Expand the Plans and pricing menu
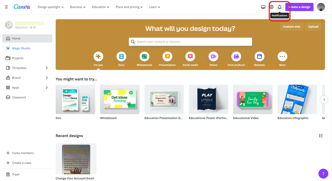The width and height of the screenshot is (332, 181). pyautogui.click(x=129, y=7)
